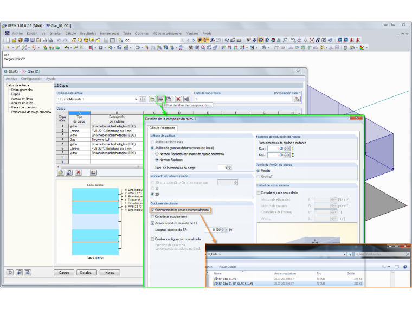412x309 pixels.
Task: Toggle Guardar modelos creados temporalmente checkbox
Action: [x=153, y=210]
